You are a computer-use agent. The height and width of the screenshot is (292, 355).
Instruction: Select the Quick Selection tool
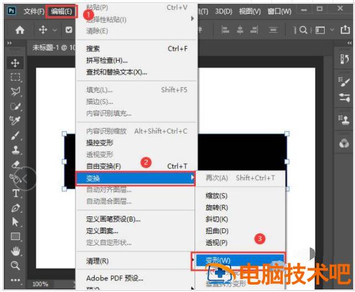(15, 106)
